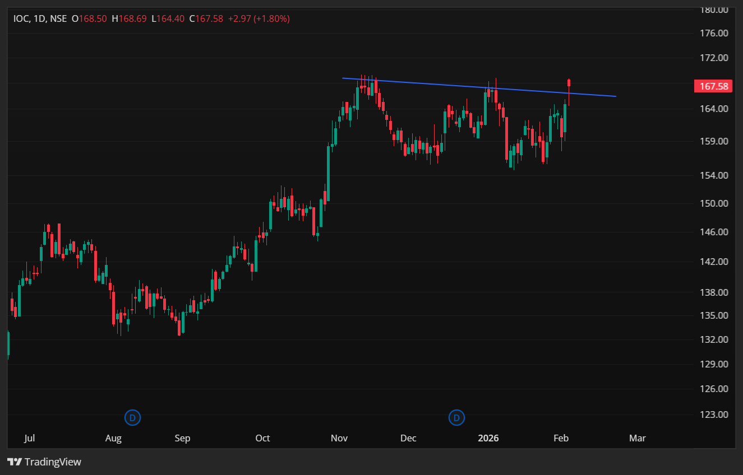The image size is (743, 475).
Task: Click the Mar label on time axis
Action: [x=637, y=438]
